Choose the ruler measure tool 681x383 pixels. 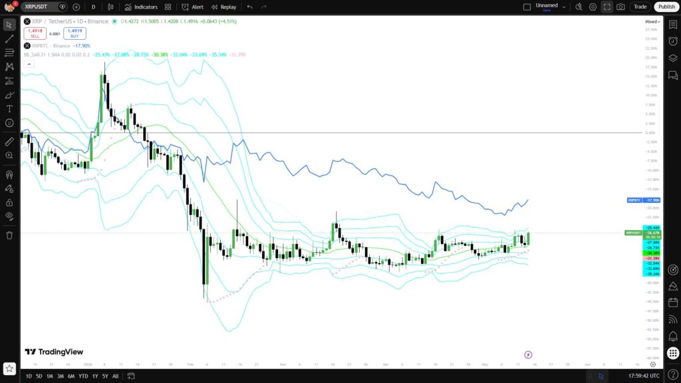[9, 142]
